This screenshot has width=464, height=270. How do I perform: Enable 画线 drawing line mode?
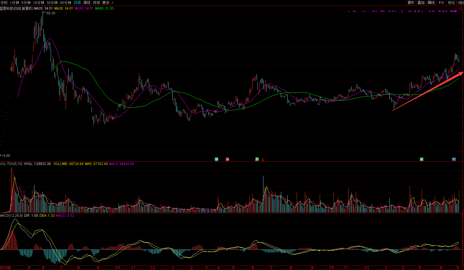coord(431,3)
